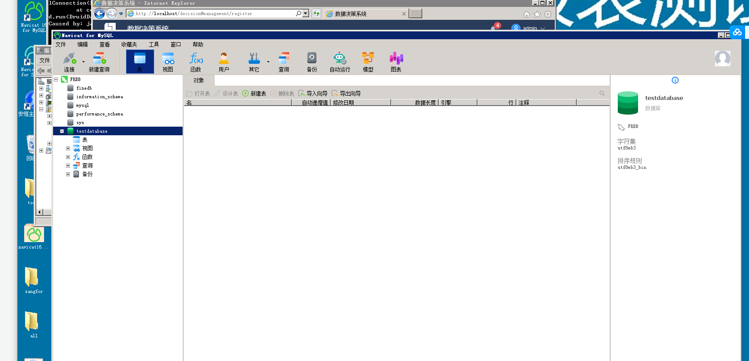The width and height of the screenshot is (749, 361).
Task: Click the Others (其它) toolbar icon
Action: pos(254,62)
